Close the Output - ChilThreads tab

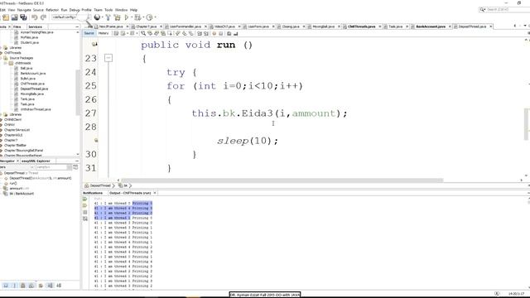pyautogui.click(x=155, y=193)
